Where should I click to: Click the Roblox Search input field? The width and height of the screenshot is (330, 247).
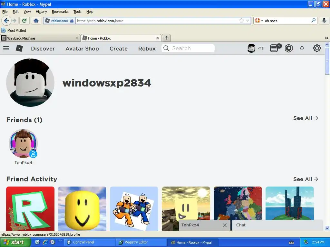tap(188, 48)
